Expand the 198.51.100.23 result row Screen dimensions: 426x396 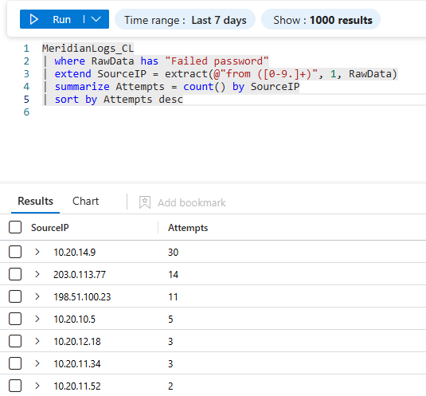[x=37, y=296]
